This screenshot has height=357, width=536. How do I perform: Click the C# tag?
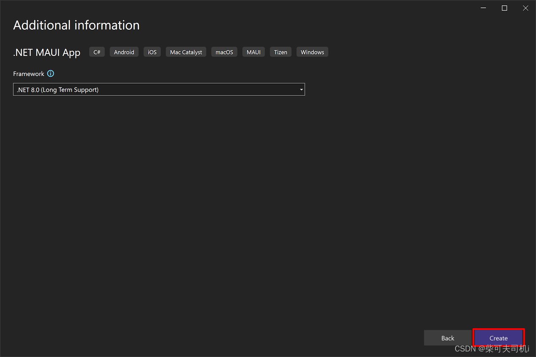click(97, 52)
